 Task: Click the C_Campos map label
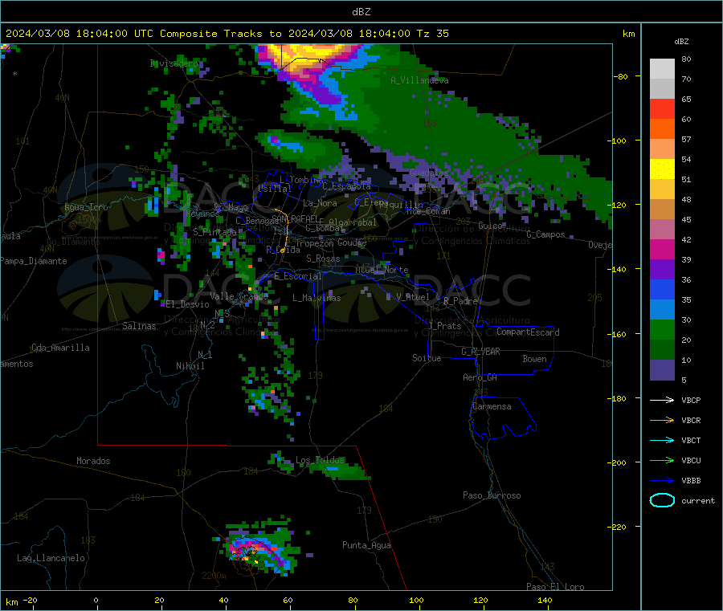[x=546, y=234]
